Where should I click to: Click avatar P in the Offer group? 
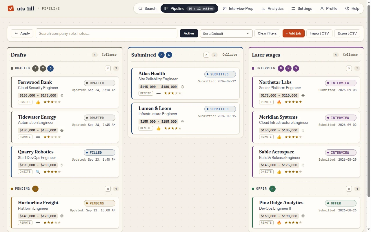pos(272,189)
